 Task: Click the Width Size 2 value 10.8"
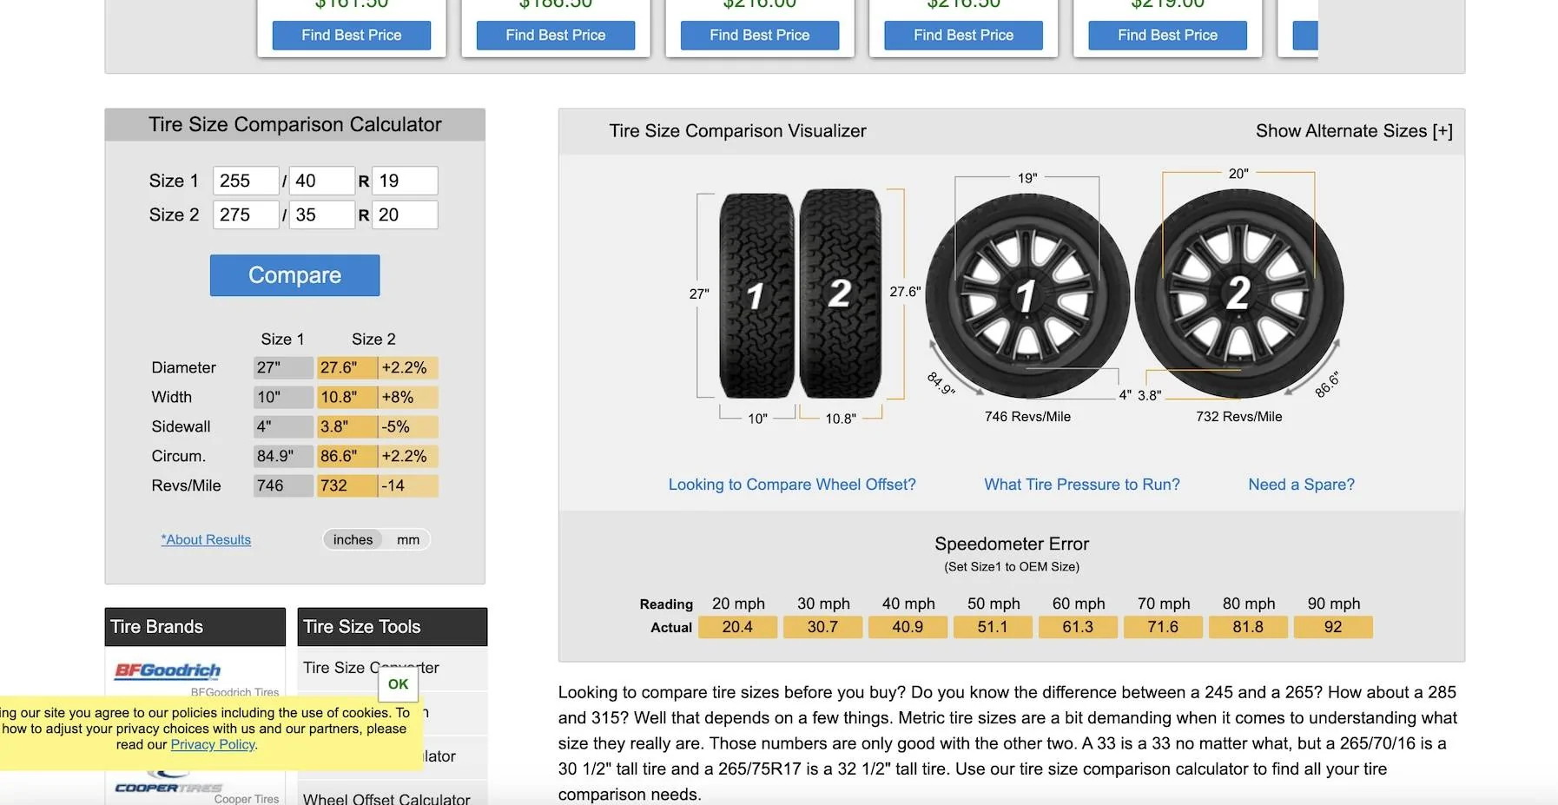347,398
